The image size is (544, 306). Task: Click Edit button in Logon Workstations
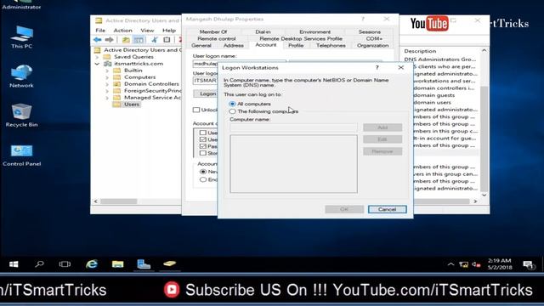point(382,139)
